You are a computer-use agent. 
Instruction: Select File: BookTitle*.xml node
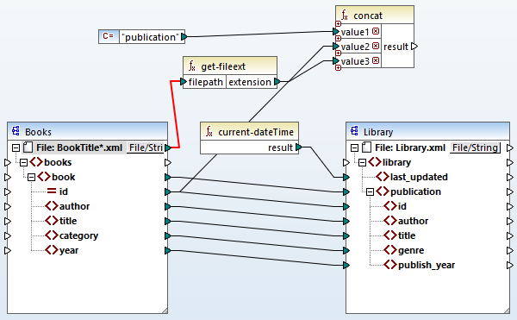click(x=79, y=147)
